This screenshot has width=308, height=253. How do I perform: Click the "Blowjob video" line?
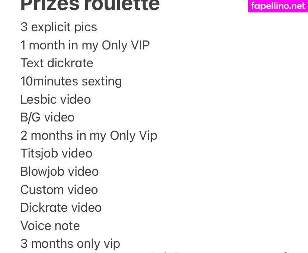59,172
